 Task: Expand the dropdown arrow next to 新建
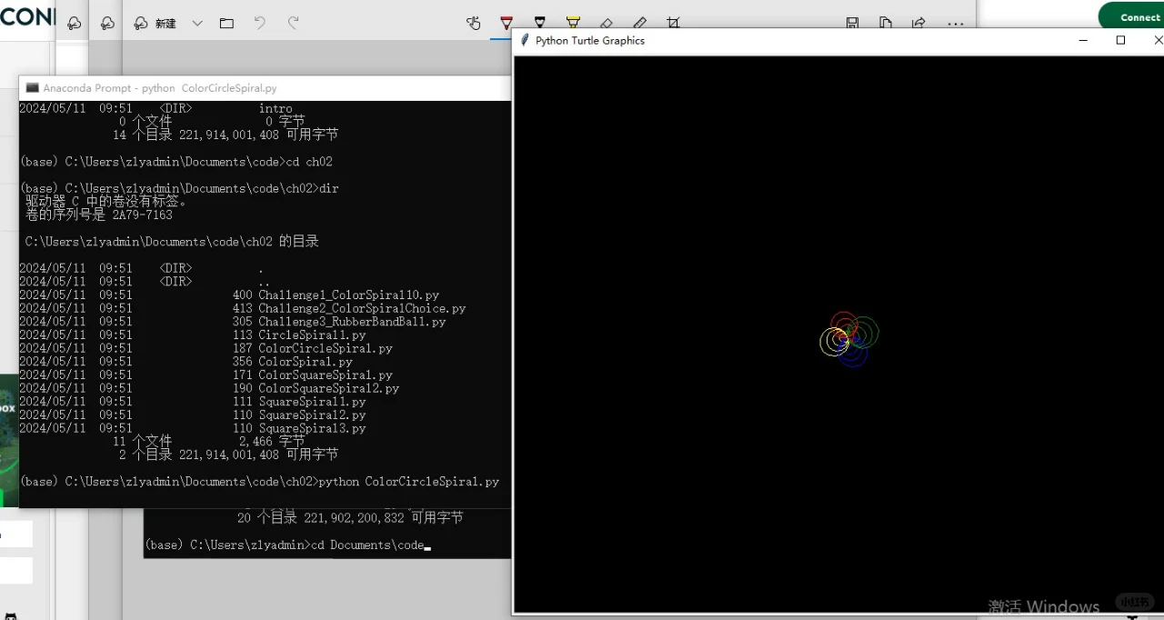coord(197,24)
